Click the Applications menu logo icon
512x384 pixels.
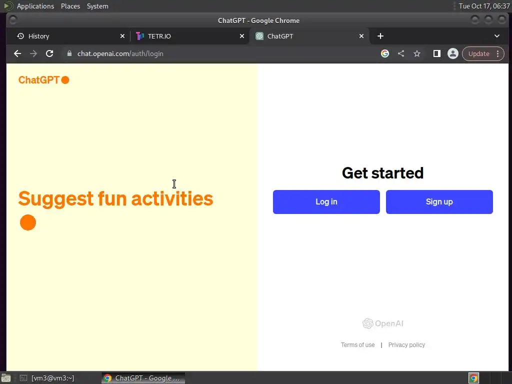click(x=8, y=6)
